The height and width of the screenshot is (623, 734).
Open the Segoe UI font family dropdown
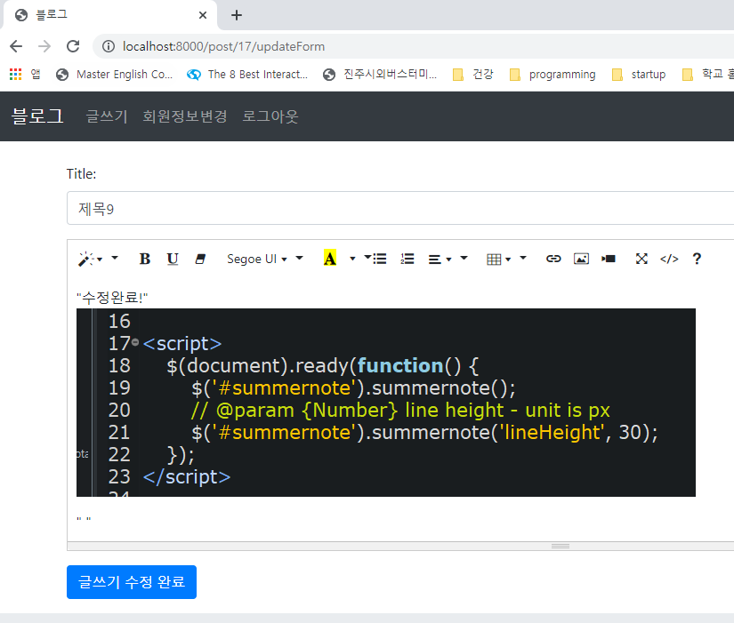tap(257, 259)
